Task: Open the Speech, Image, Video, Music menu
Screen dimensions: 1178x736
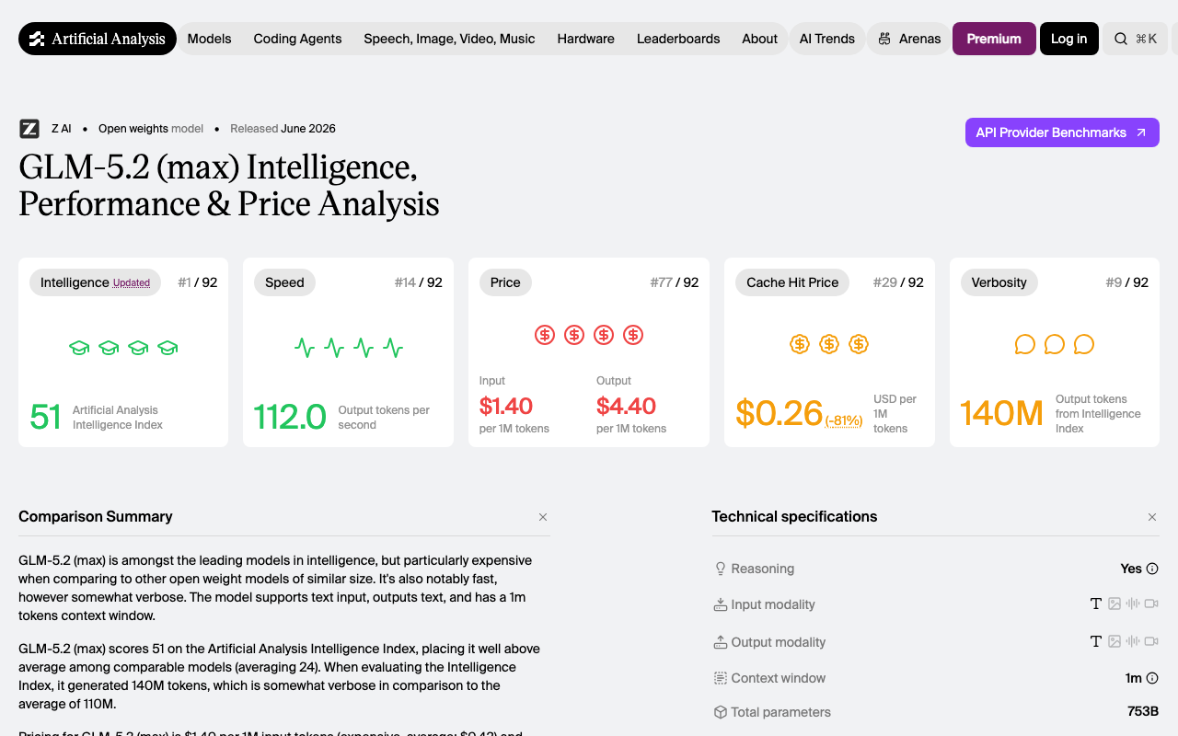Action: click(449, 39)
